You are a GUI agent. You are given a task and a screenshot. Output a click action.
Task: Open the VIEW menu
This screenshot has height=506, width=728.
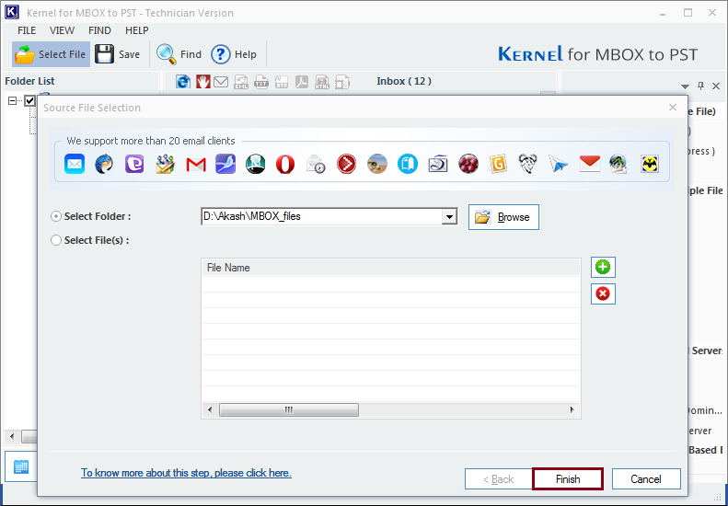pyautogui.click(x=63, y=30)
